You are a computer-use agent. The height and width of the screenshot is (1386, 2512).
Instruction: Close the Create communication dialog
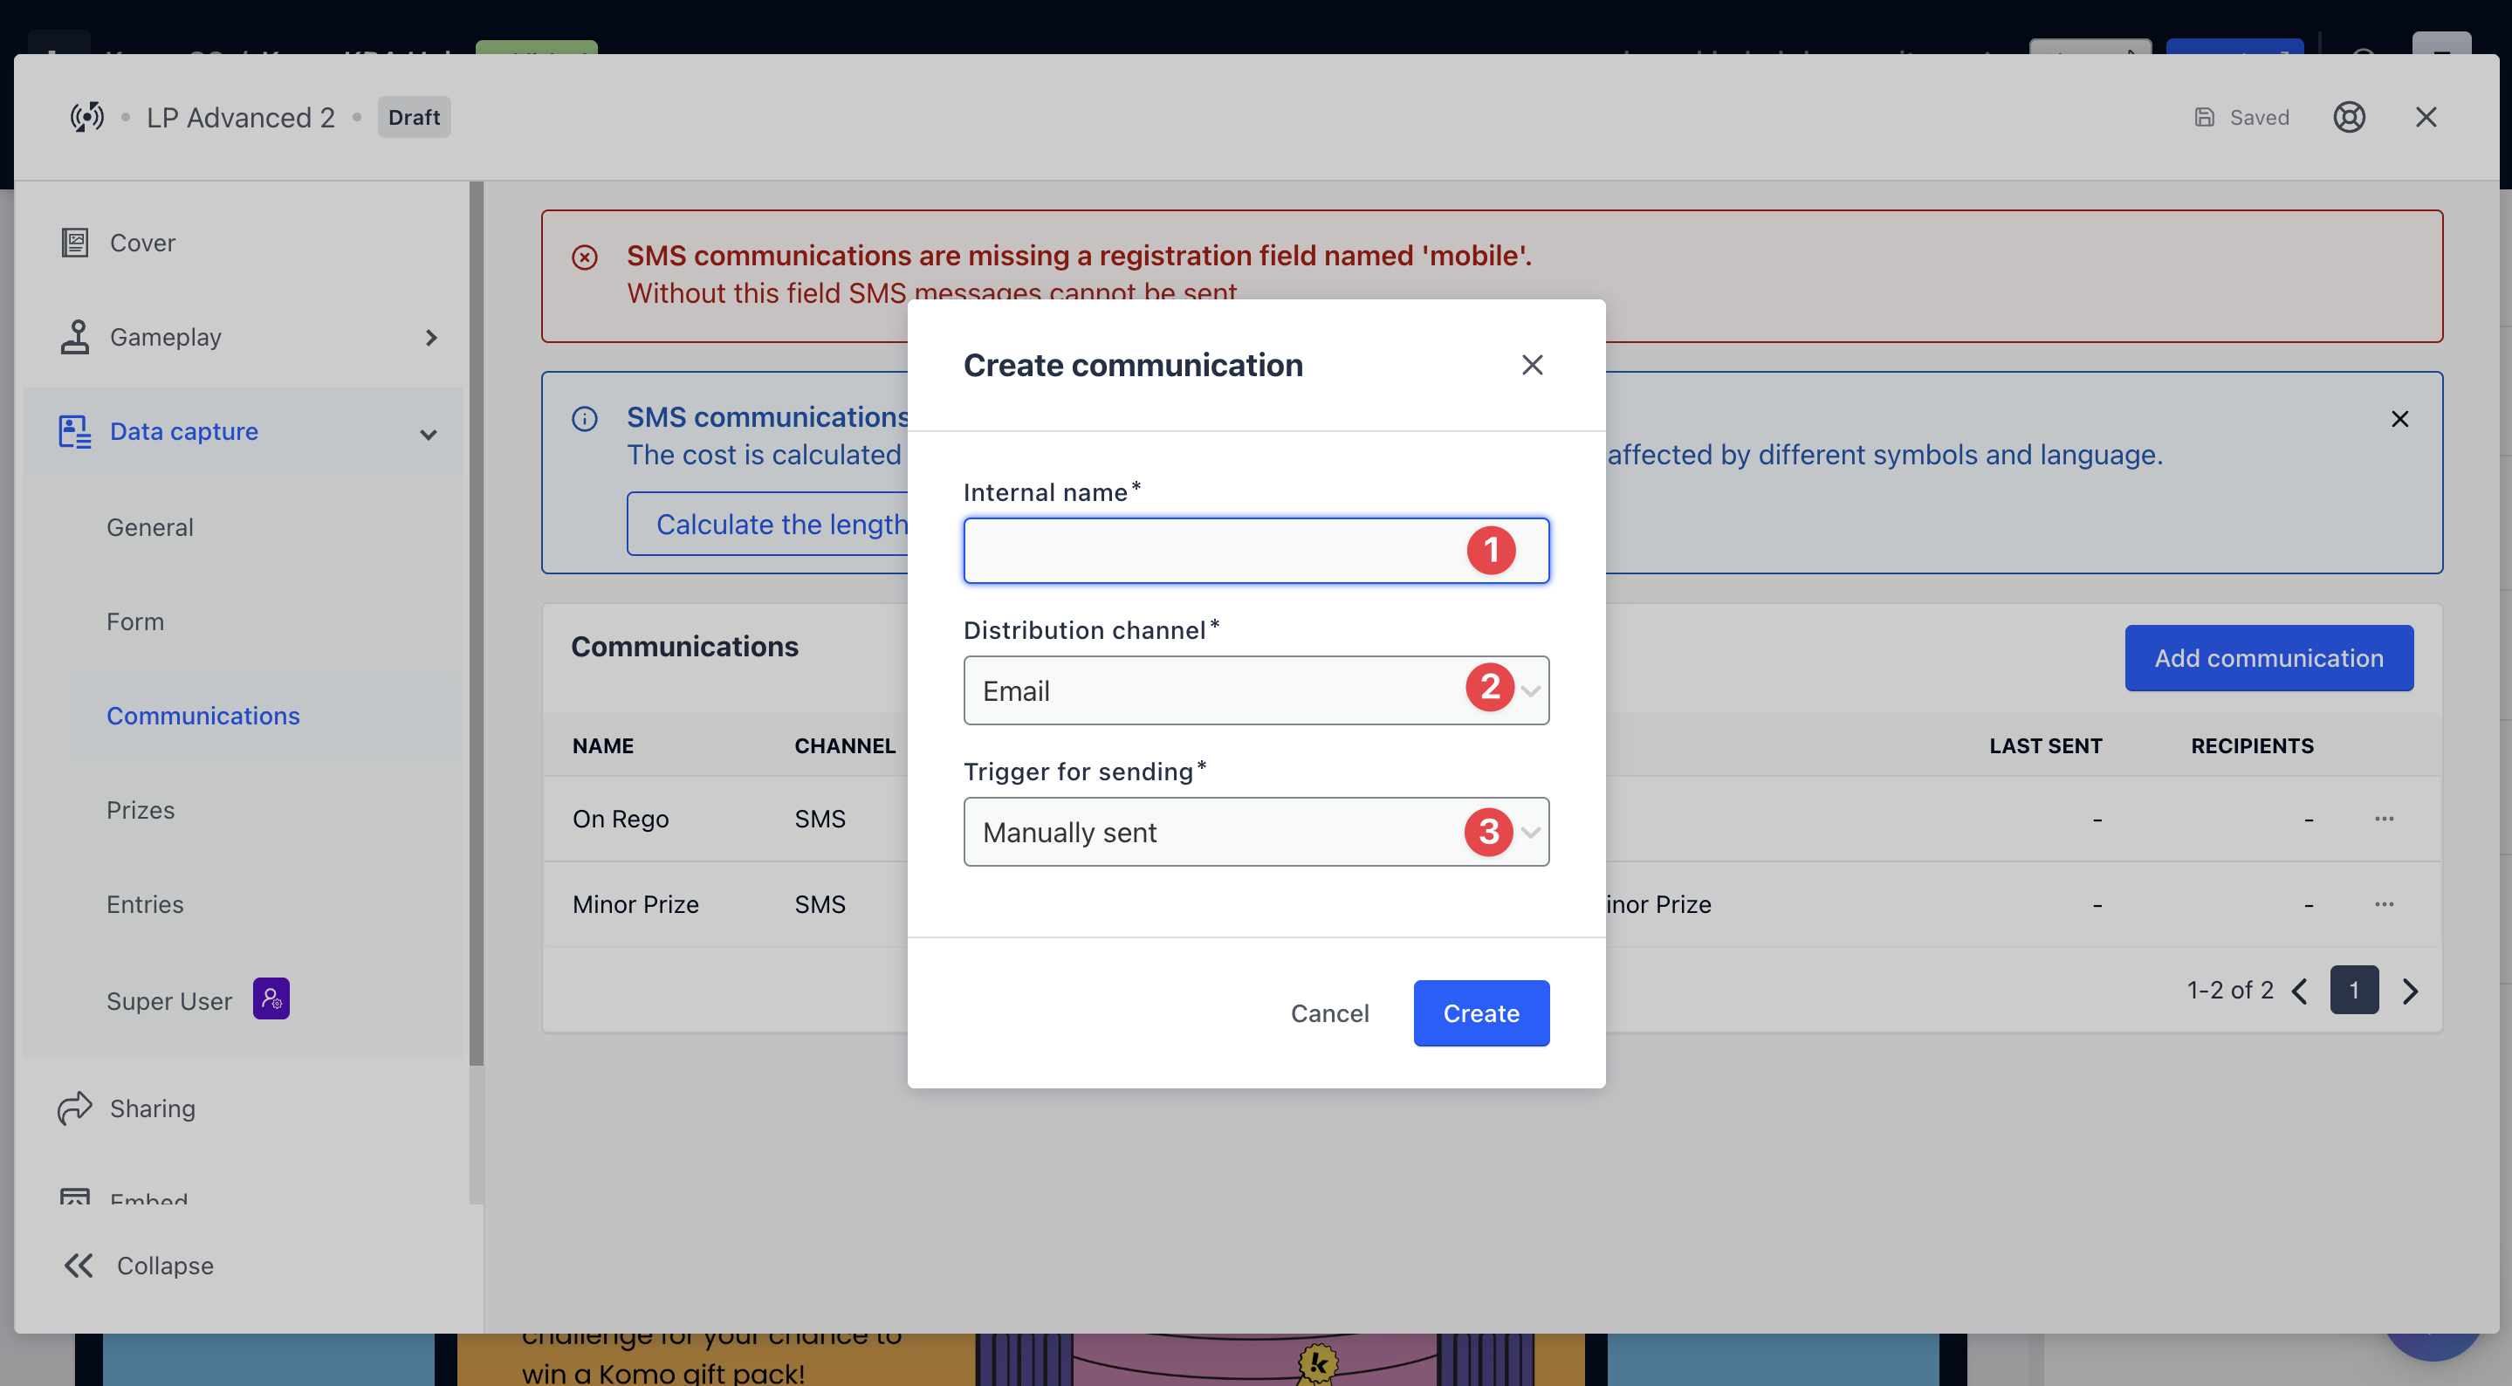pyautogui.click(x=1532, y=365)
